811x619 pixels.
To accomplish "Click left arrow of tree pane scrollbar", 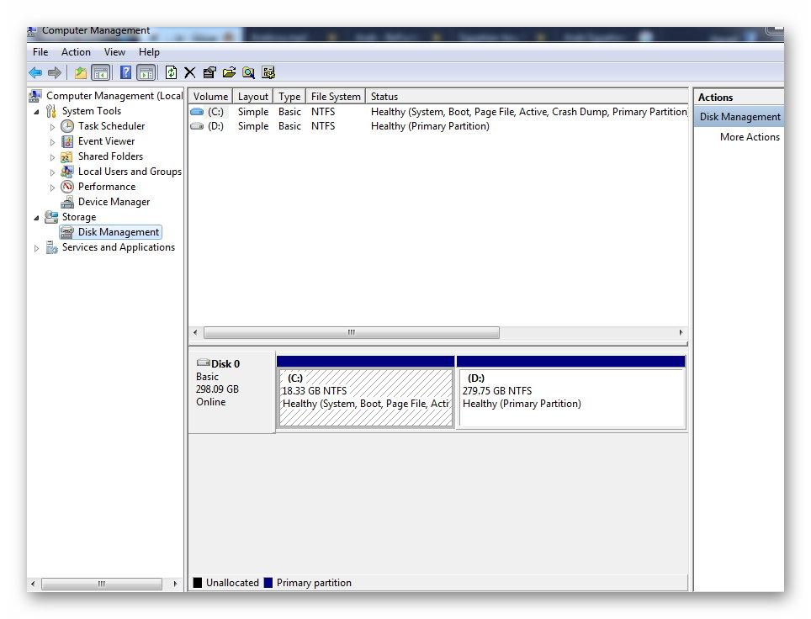I will coord(33,584).
